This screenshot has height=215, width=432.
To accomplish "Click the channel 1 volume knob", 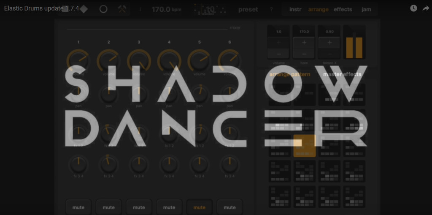I will [78, 61].
